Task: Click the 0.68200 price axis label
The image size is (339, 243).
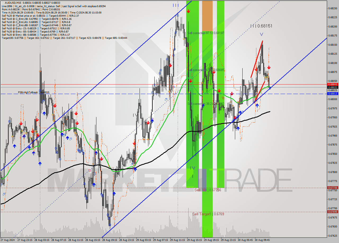Action: tap(333, 27)
